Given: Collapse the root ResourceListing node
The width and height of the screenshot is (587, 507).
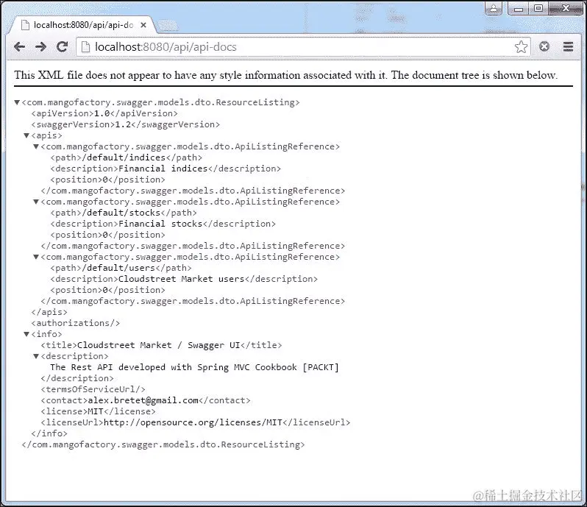Looking at the screenshot, I should (x=17, y=102).
